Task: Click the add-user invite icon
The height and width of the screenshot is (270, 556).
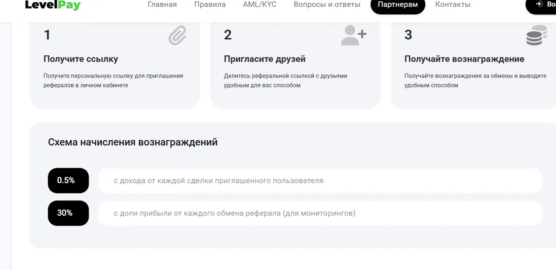Action: point(353,35)
